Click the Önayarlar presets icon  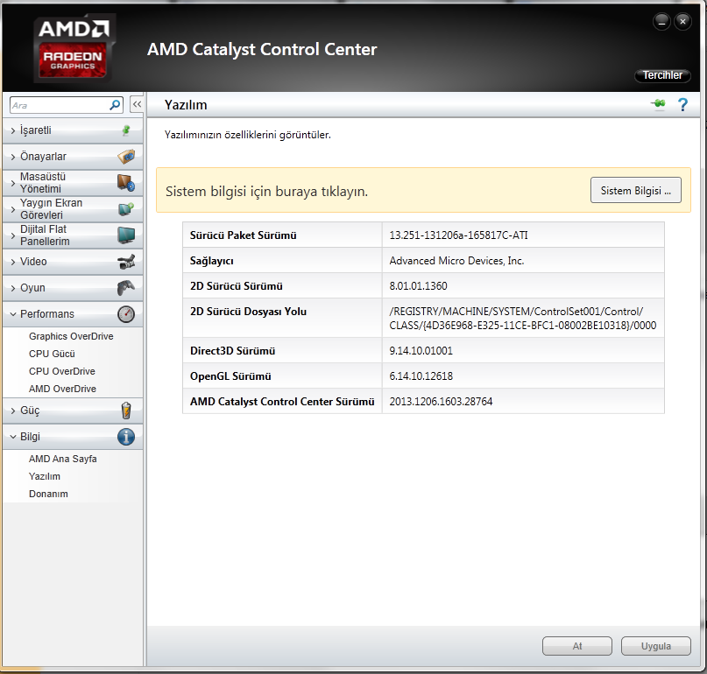[x=126, y=157]
